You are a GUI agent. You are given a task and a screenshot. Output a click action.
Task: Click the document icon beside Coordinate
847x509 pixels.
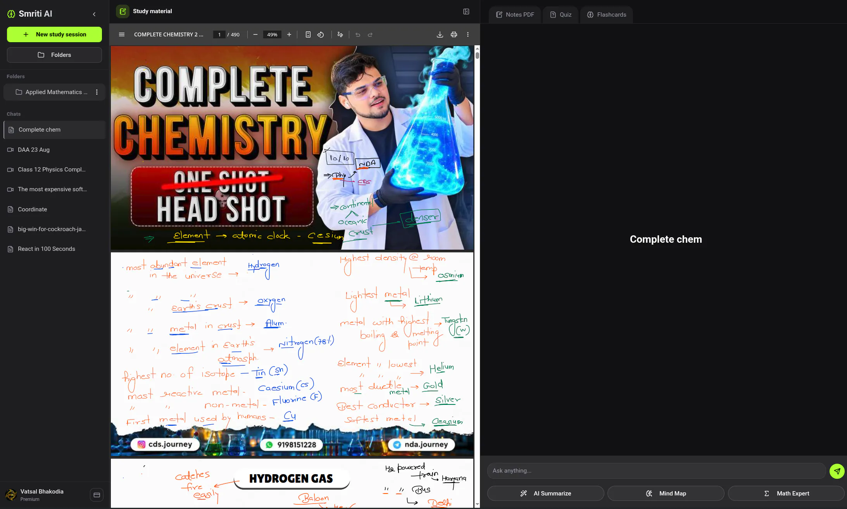10,209
